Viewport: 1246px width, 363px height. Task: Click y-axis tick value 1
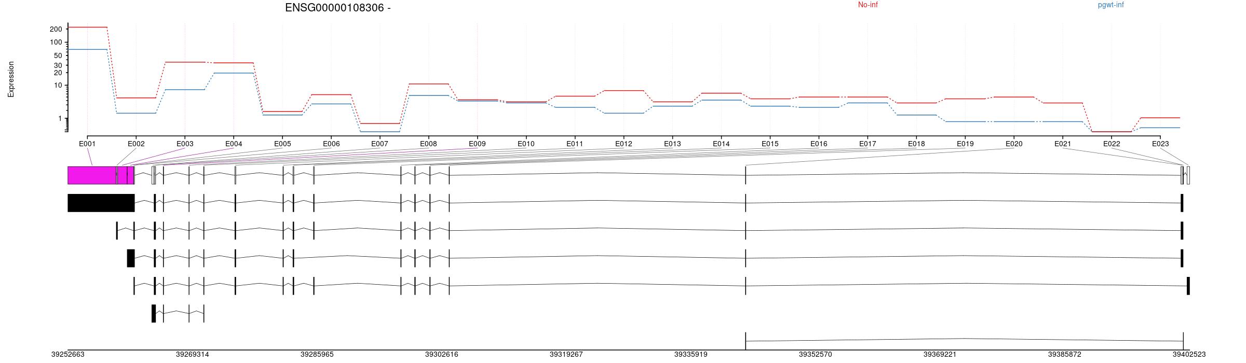pos(60,118)
